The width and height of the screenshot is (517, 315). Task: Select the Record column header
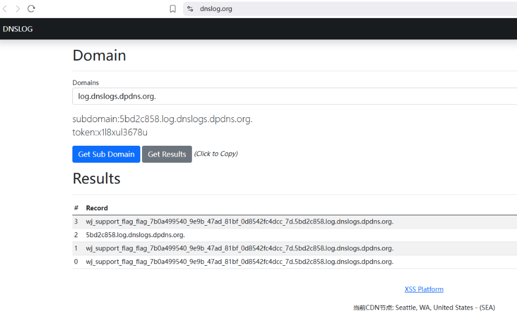click(x=97, y=208)
